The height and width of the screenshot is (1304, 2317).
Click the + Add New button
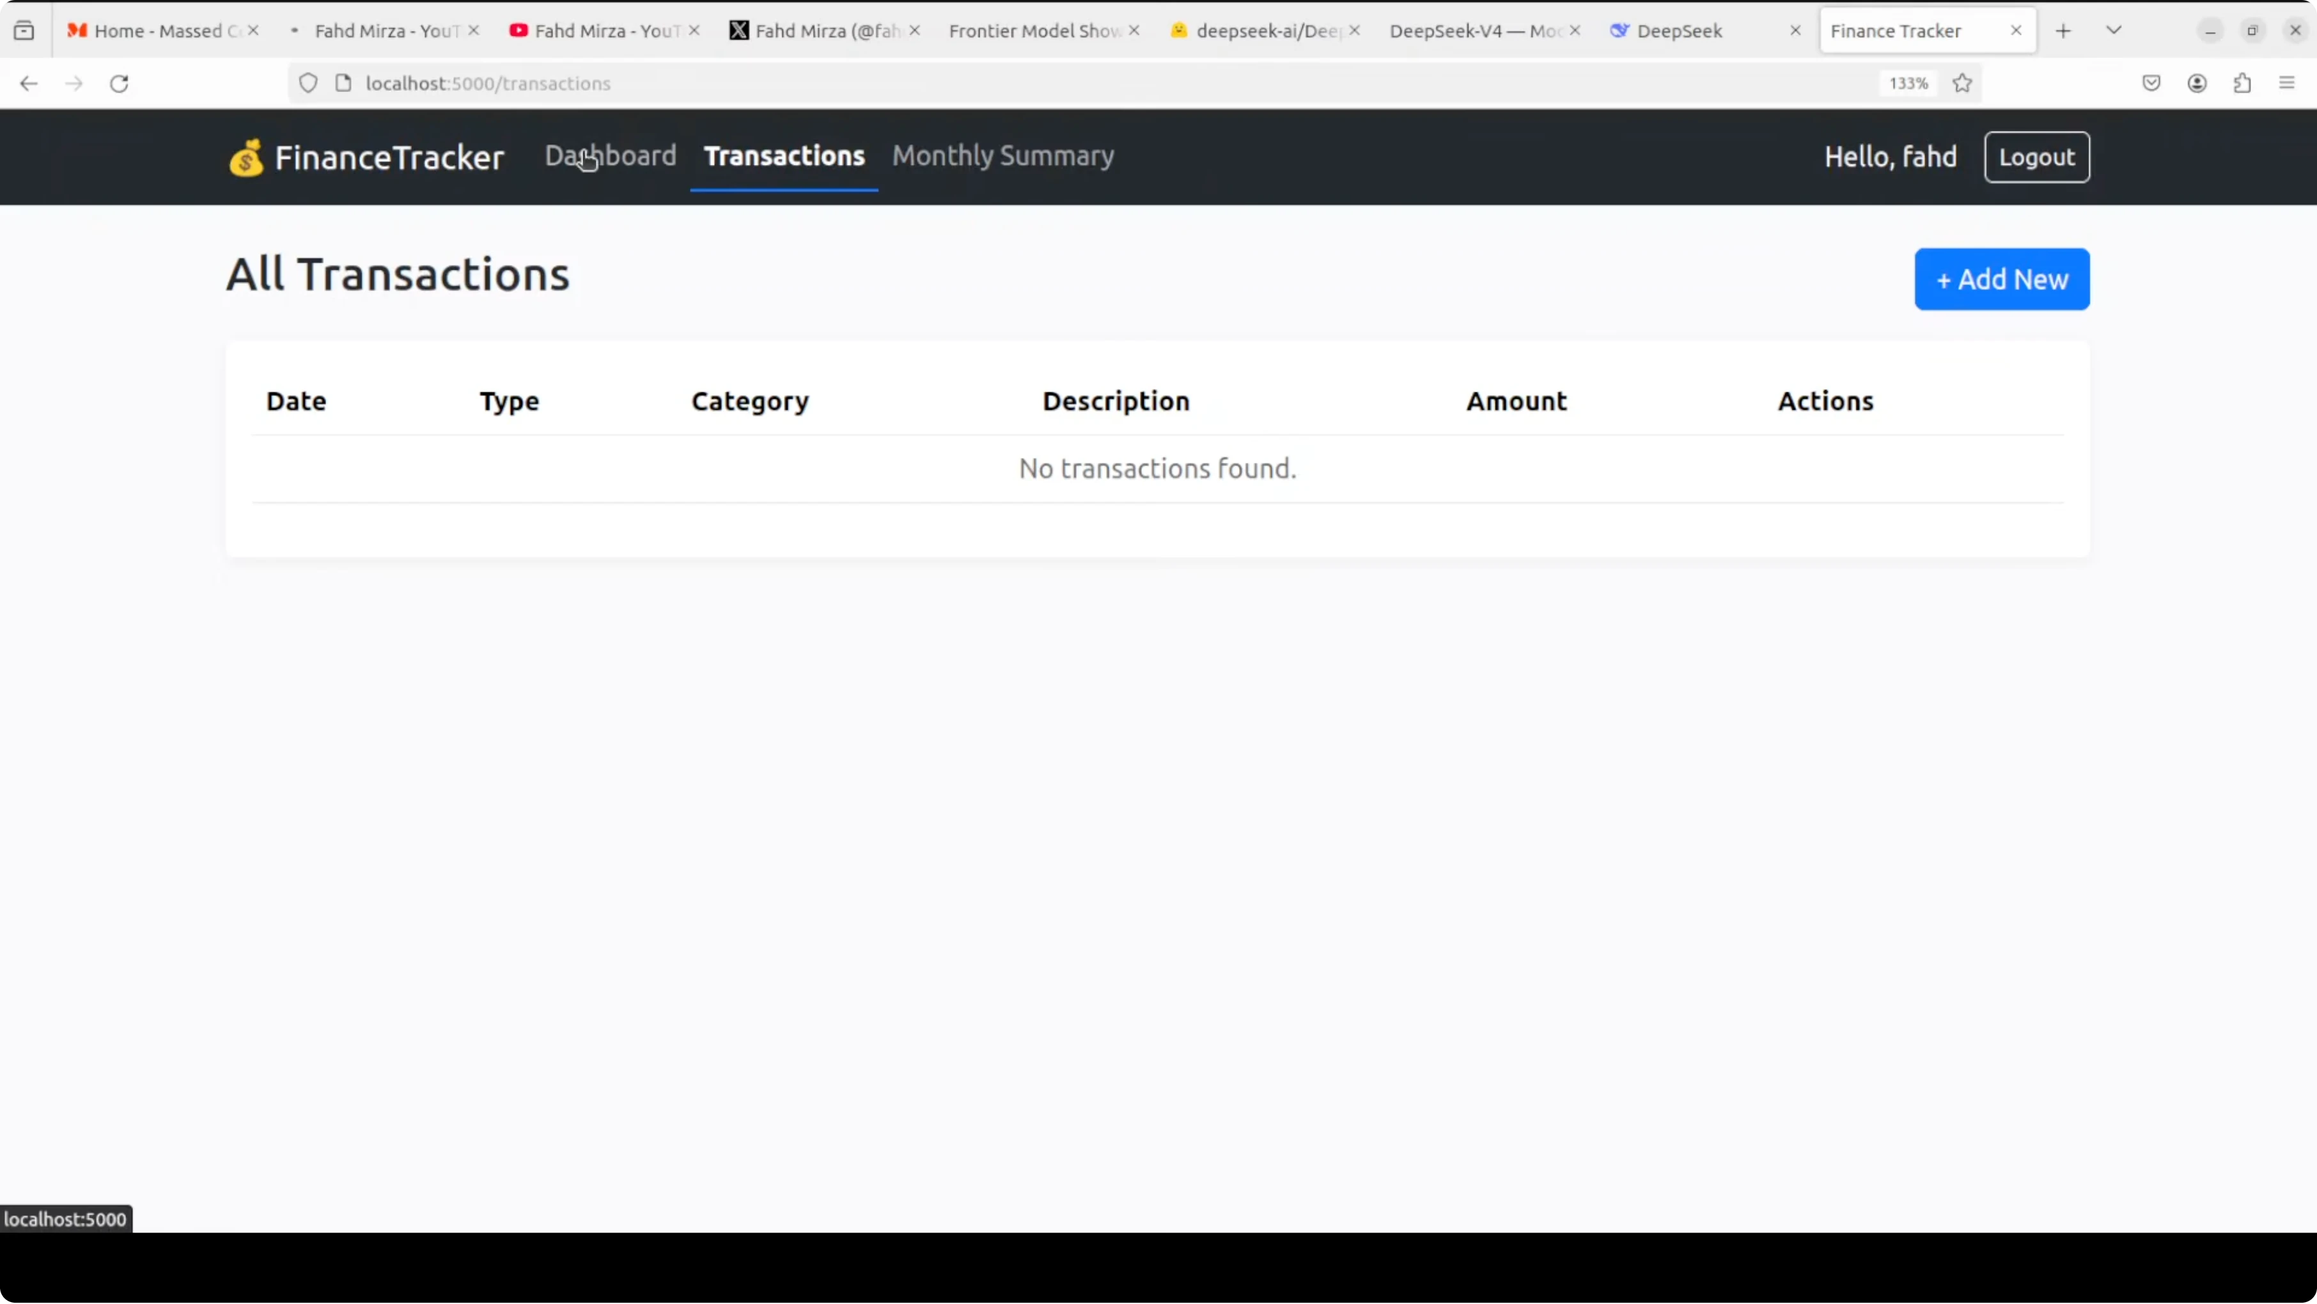click(2001, 280)
